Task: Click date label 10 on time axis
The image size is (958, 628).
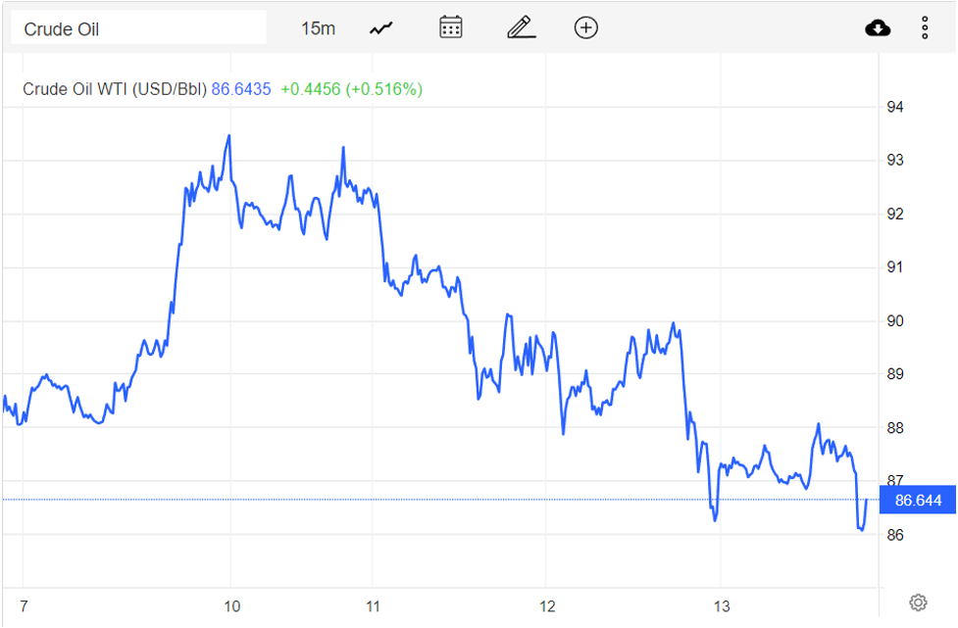Action: pos(231,605)
